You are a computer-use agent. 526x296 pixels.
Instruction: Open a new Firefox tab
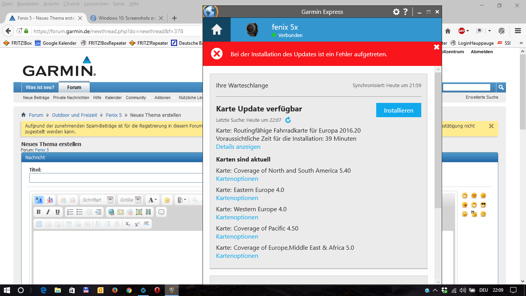174,18
